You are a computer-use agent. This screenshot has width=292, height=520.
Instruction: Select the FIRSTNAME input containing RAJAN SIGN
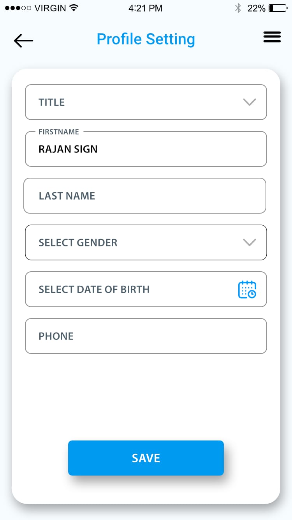[146, 149]
